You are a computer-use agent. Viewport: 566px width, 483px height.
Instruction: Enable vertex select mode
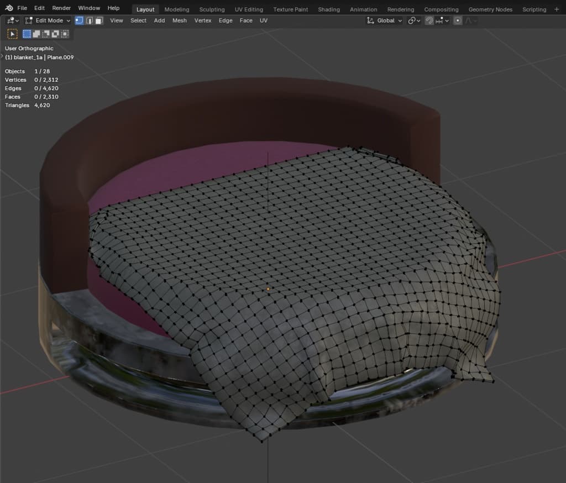coord(79,20)
